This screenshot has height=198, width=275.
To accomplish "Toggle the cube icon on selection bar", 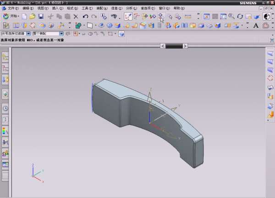I will coord(121,34).
